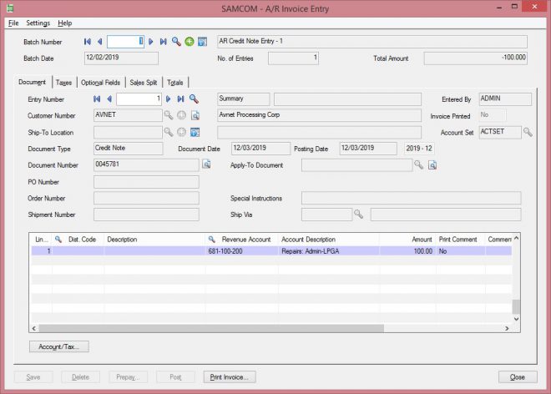Open the entry number finder magnifier
Screen dimensions: 551x394
(x=194, y=99)
